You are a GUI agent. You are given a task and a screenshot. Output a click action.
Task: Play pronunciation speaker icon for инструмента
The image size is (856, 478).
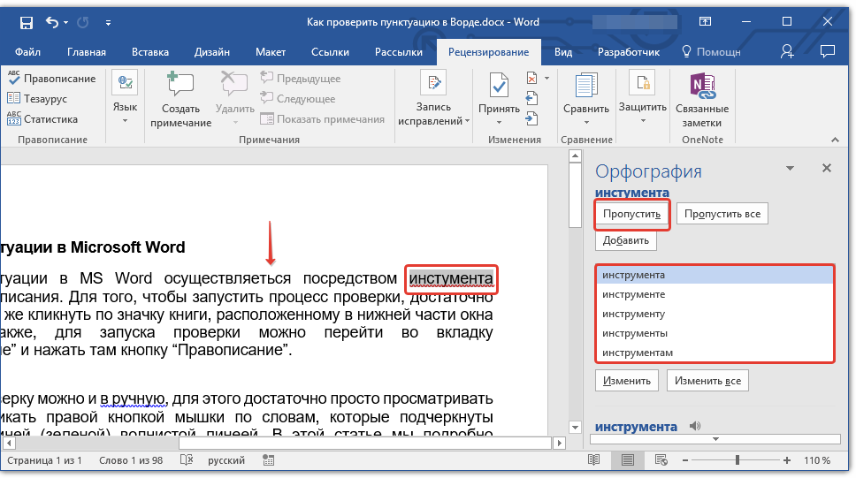point(695,427)
